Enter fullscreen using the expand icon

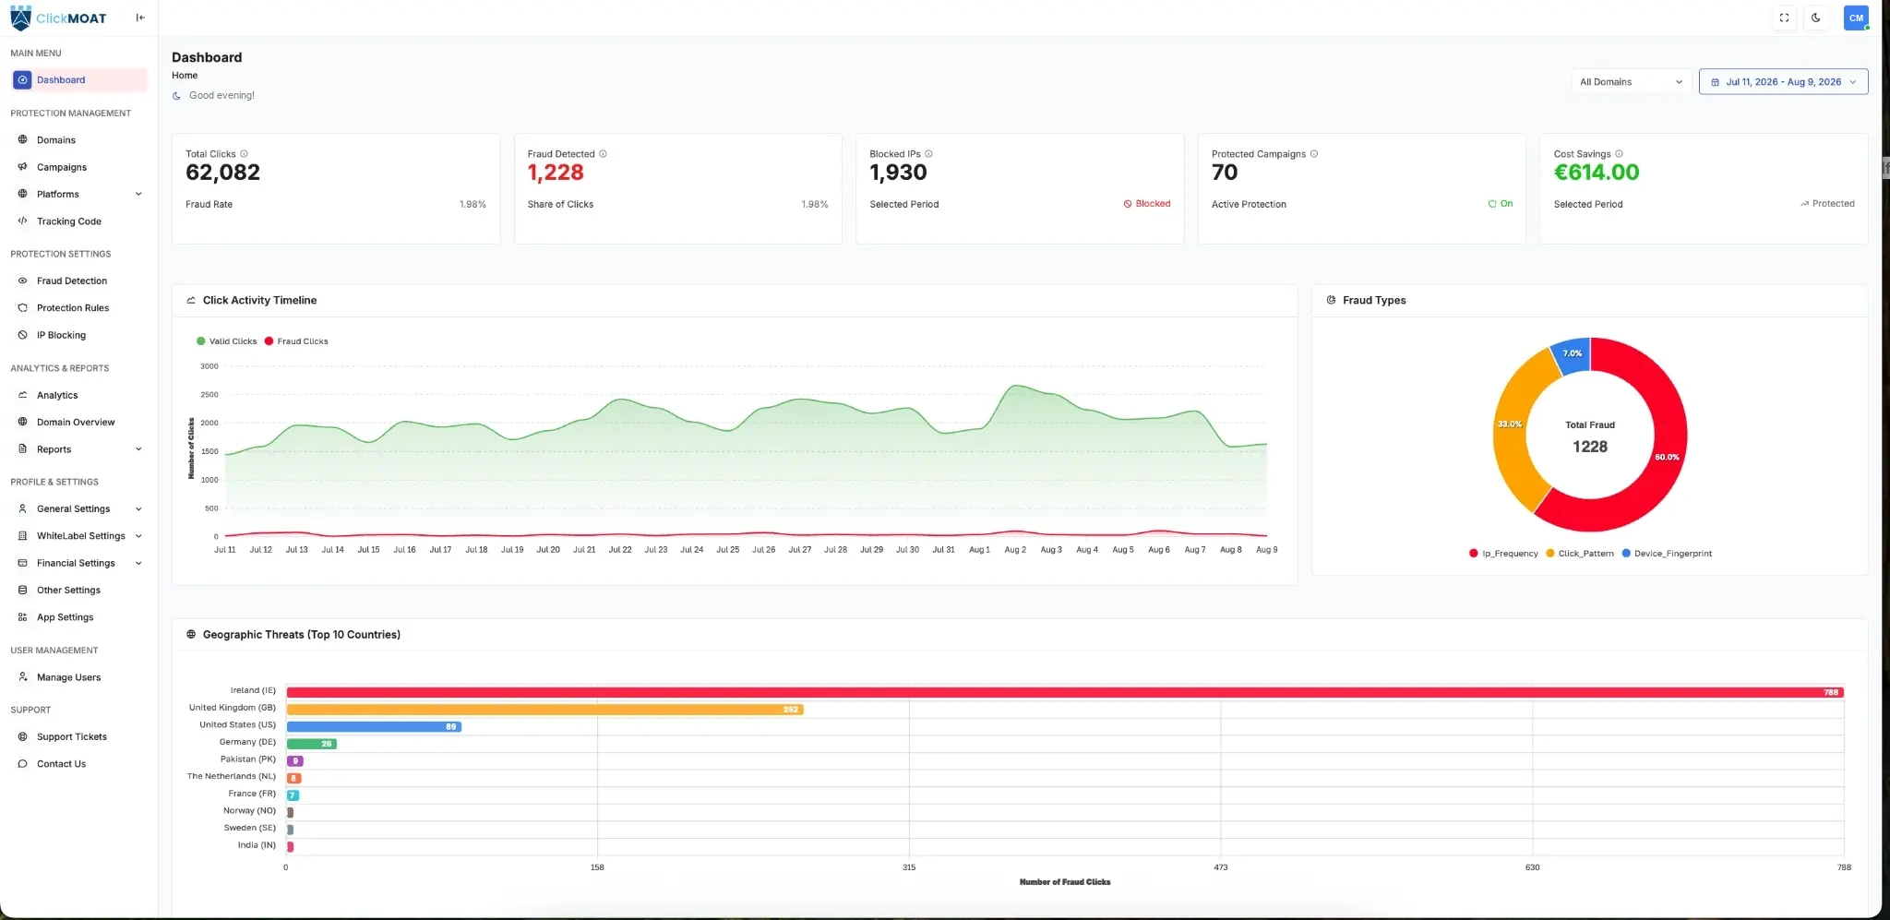(1784, 18)
